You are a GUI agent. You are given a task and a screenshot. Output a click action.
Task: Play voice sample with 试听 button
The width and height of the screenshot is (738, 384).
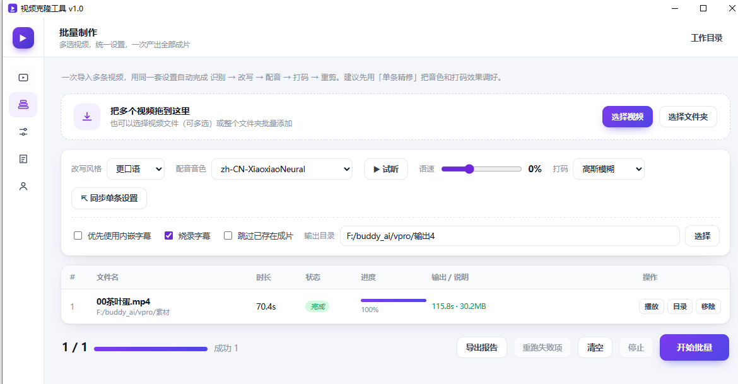point(386,169)
